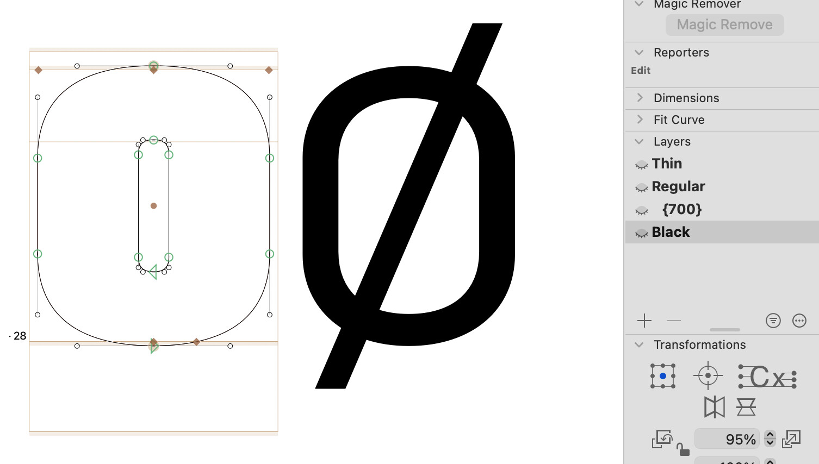The width and height of the screenshot is (819, 464).
Task: Click the add layer plus button
Action: coord(644,321)
